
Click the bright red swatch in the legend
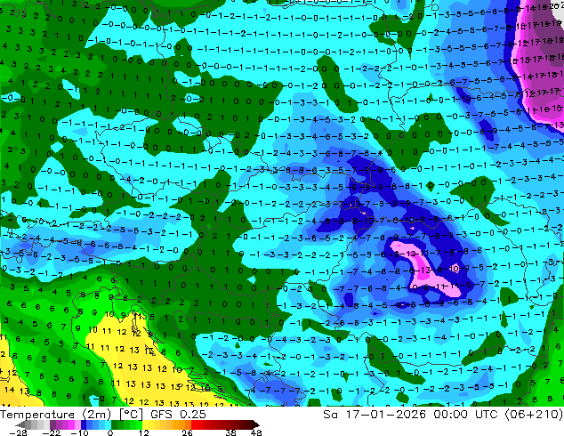pyautogui.click(x=195, y=424)
